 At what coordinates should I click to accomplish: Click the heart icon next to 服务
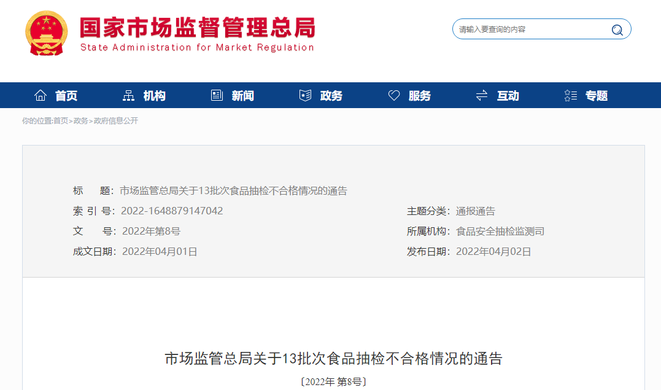tap(393, 95)
